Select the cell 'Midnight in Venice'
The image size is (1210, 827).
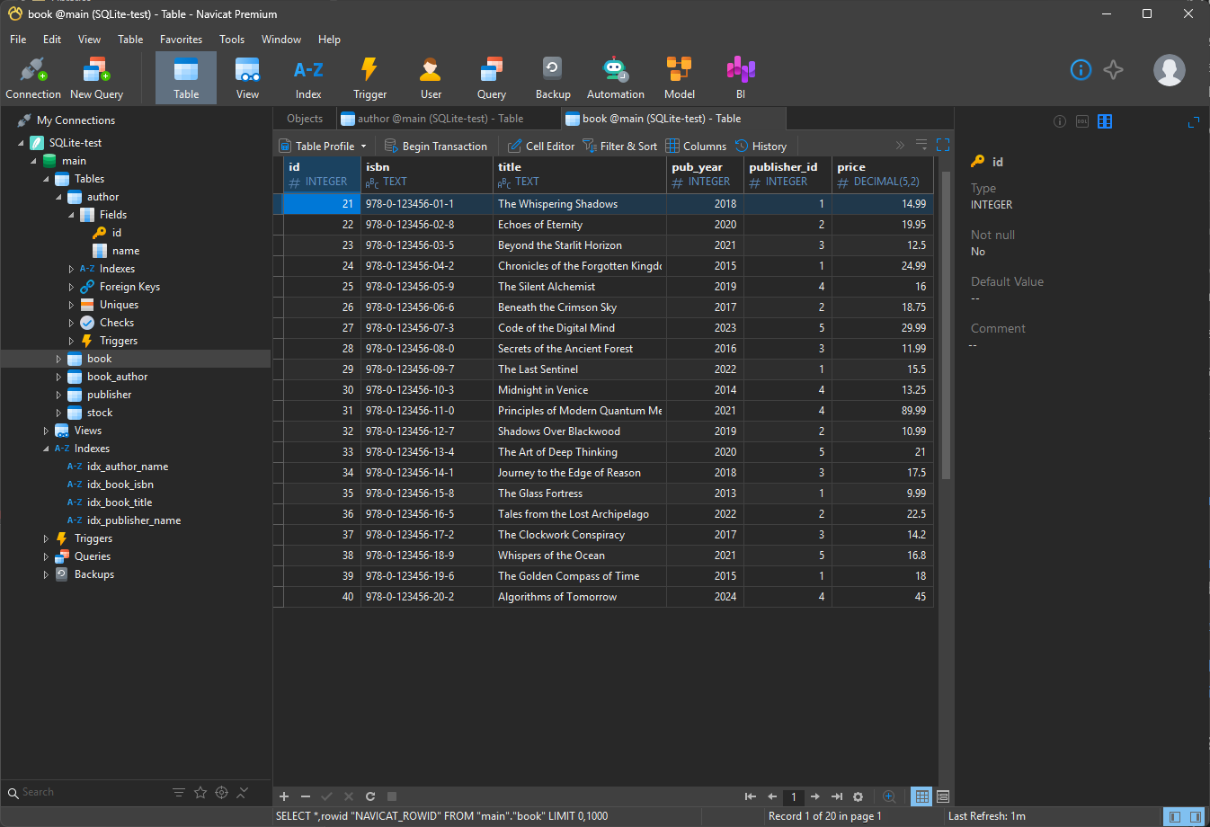[x=579, y=390]
